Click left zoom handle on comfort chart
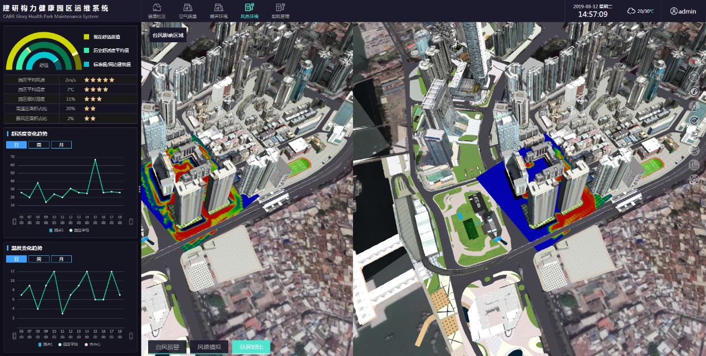Image resolution: width=706 pixels, height=356 pixels. click(x=14, y=221)
